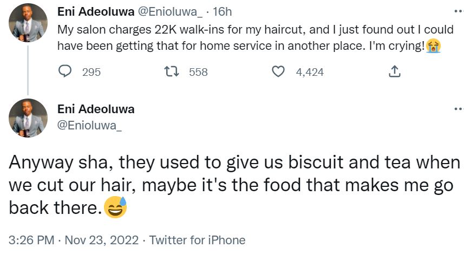Click Eni Adeoluwa's name on the reply tweet
The height and width of the screenshot is (254, 464).
click(x=95, y=109)
